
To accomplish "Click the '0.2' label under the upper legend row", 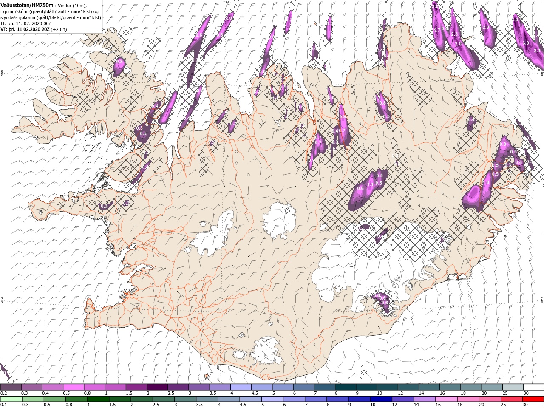I will pos(3,393).
